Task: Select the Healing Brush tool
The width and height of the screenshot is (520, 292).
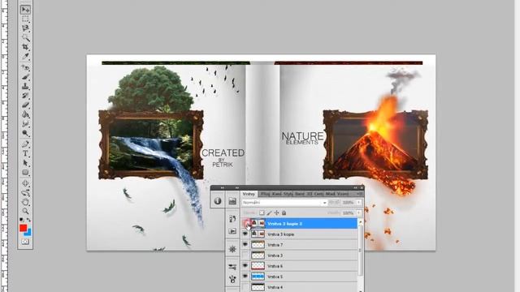Action: 25,67
